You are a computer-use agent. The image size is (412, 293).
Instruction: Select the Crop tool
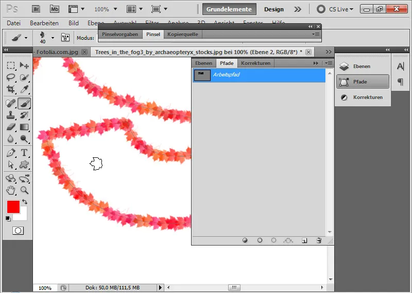[11, 89]
